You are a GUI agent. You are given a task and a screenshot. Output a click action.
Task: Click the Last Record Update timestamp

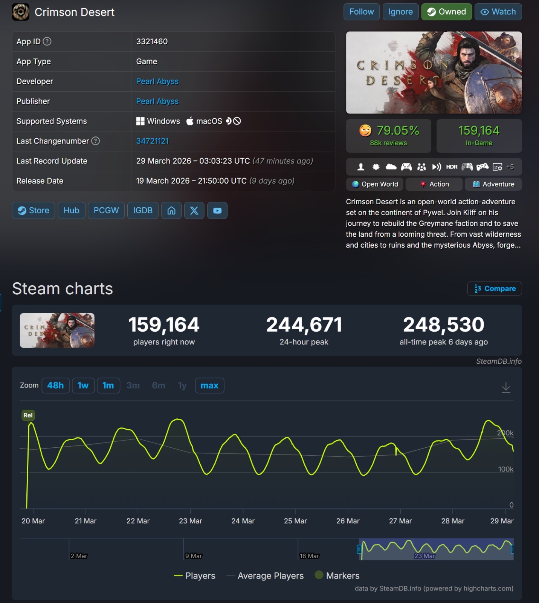[x=224, y=161]
